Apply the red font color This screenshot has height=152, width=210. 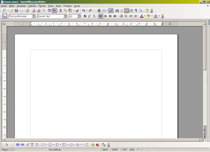click(x=142, y=16)
